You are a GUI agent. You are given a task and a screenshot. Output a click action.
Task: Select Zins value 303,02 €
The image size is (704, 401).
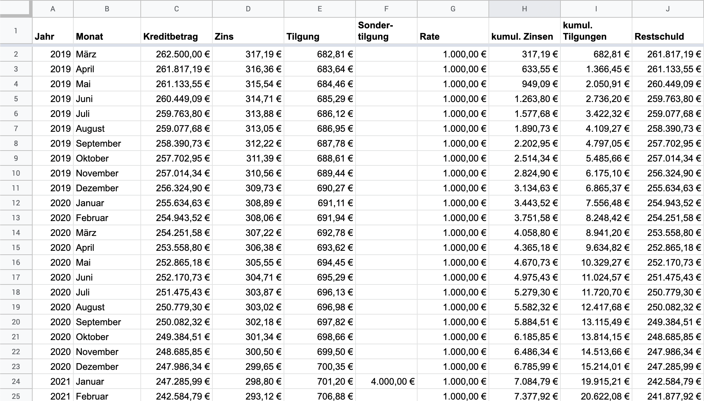pyautogui.click(x=248, y=307)
